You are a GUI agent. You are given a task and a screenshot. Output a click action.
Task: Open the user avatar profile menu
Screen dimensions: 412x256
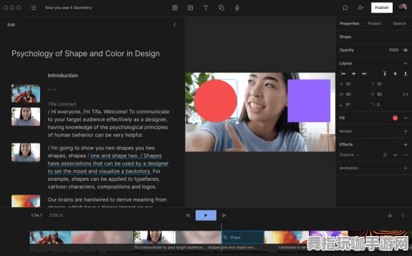(x=402, y=8)
